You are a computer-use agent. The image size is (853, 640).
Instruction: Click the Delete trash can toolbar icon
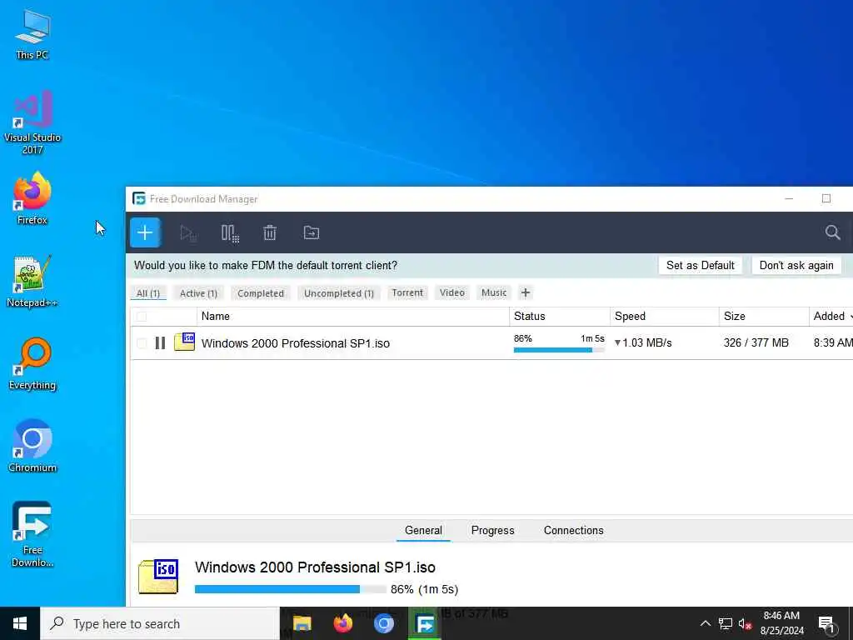coord(270,233)
